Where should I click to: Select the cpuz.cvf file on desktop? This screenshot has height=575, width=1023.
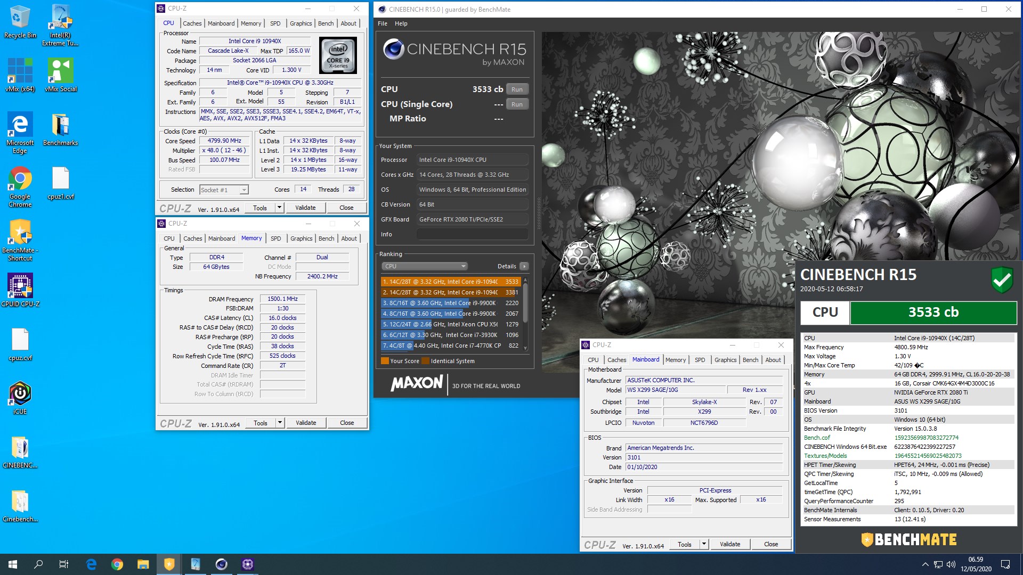[20, 344]
